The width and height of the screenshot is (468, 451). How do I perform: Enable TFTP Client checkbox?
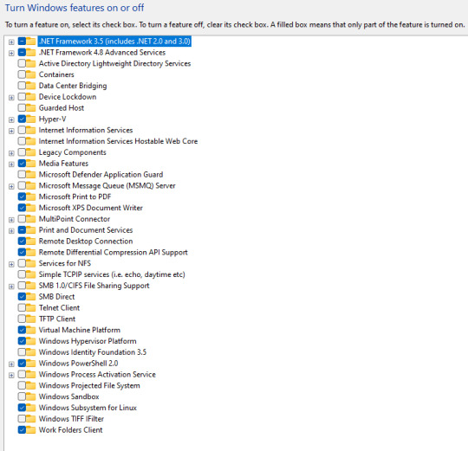[22, 319]
